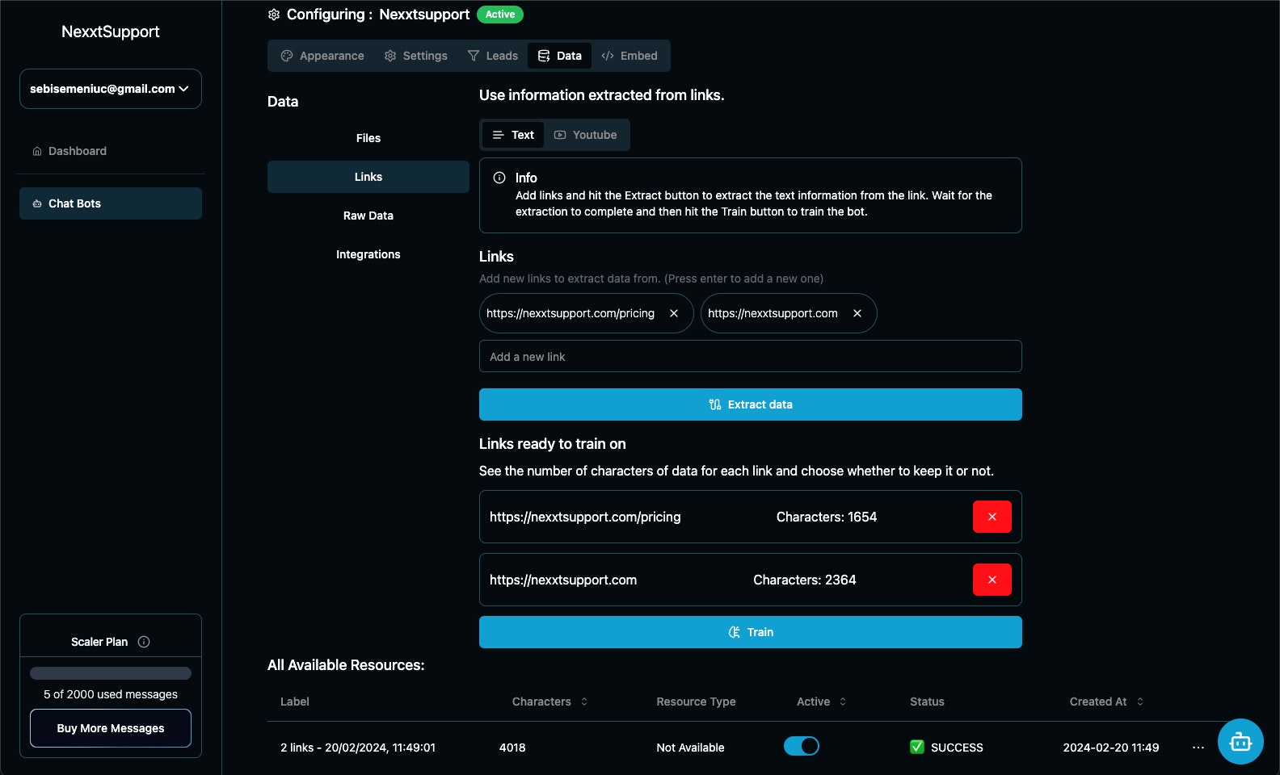Click the NexxtSupport logo title
Image resolution: width=1280 pixels, height=775 pixels.
tap(111, 31)
